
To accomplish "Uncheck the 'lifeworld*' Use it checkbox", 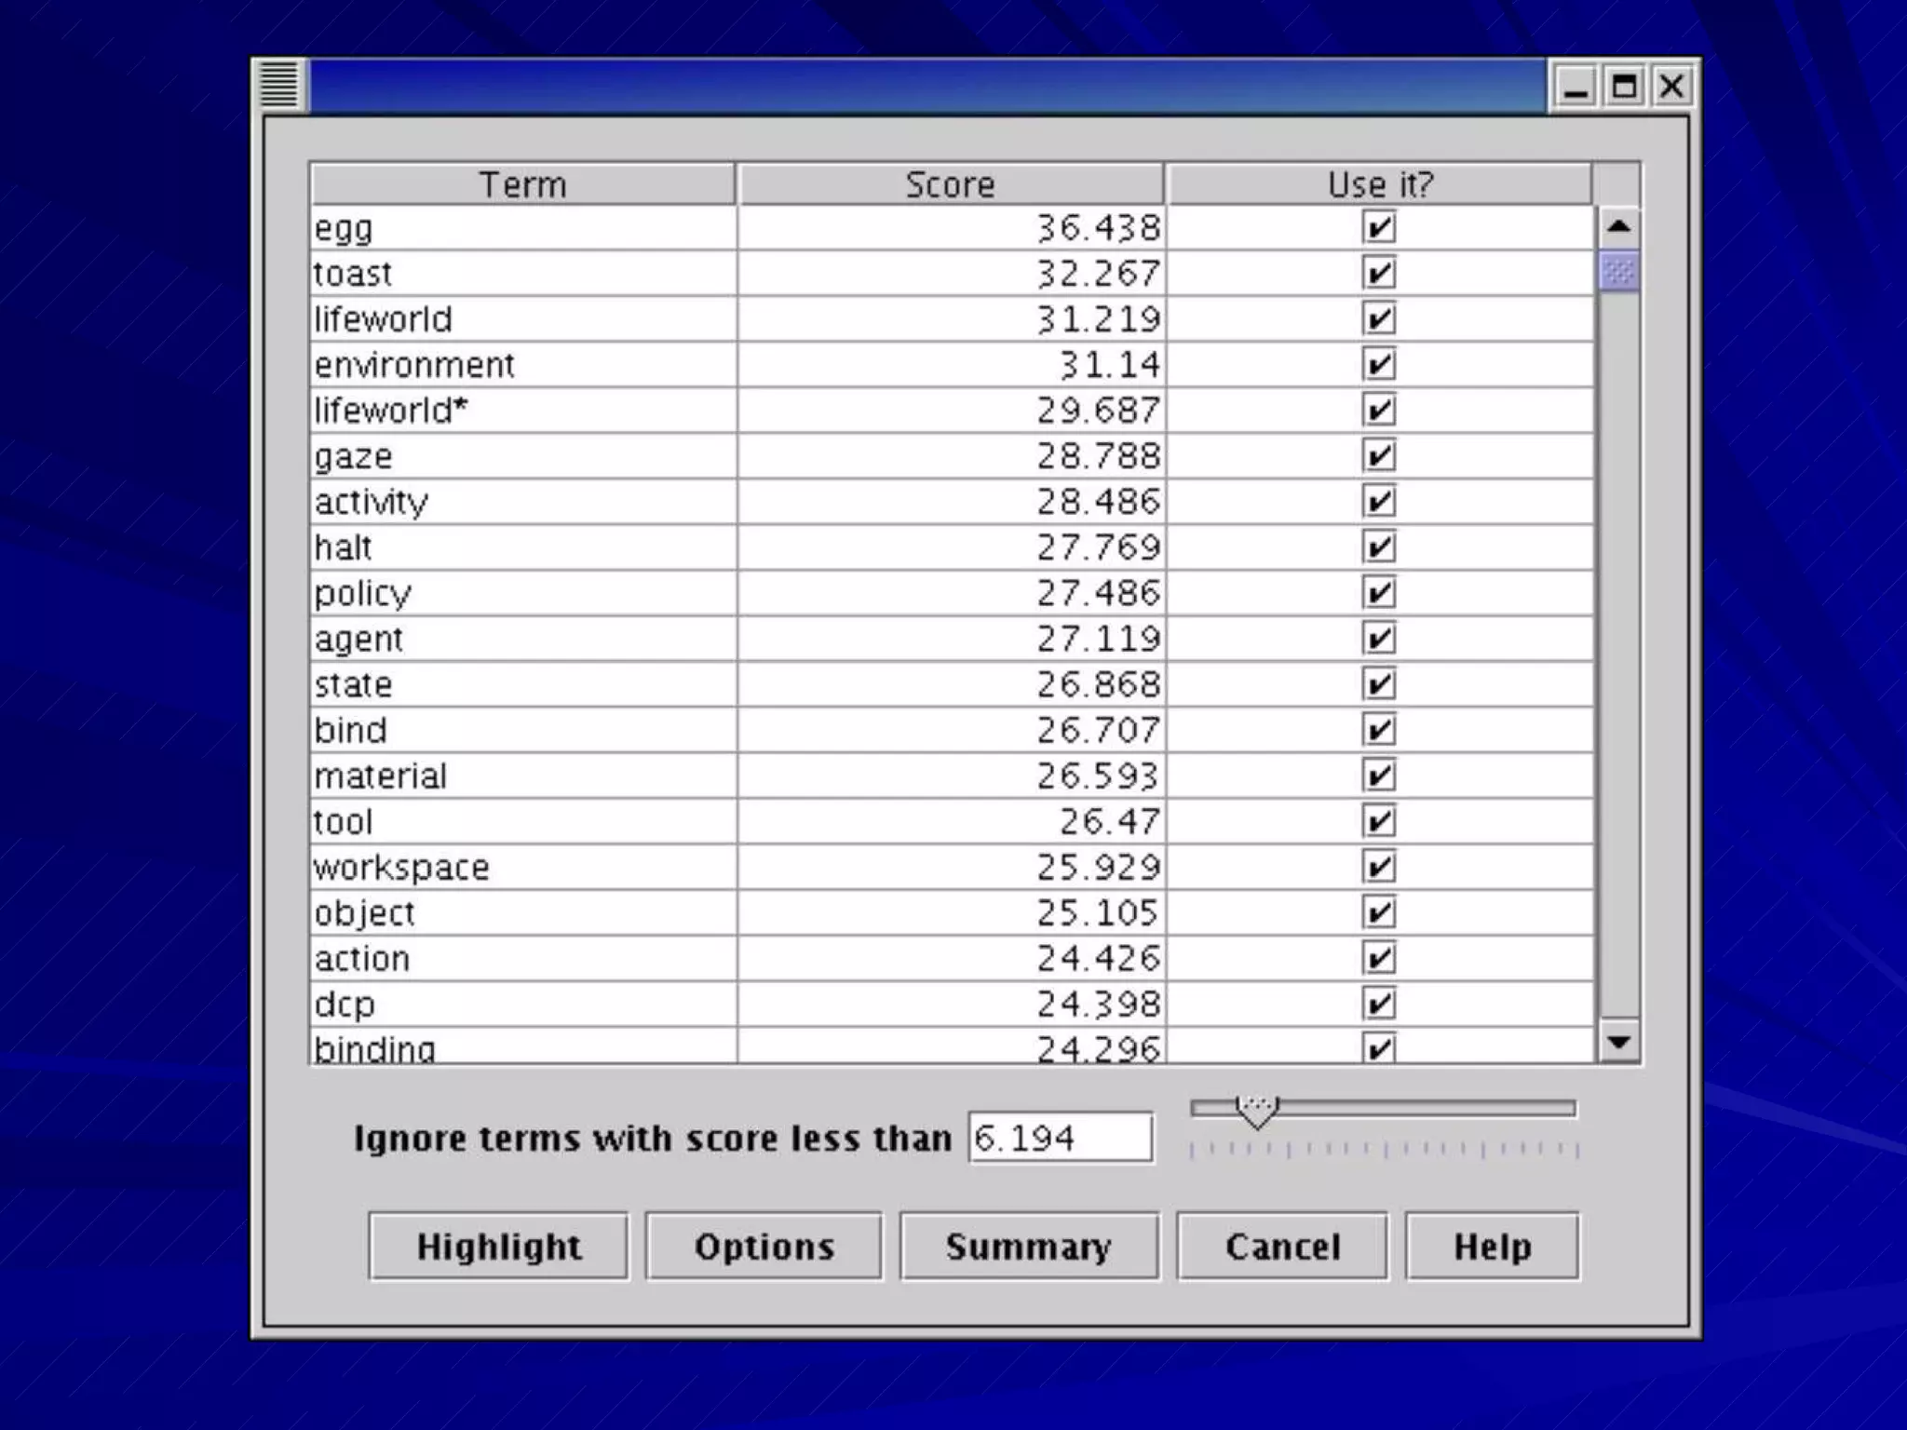I will point(1379,410).
